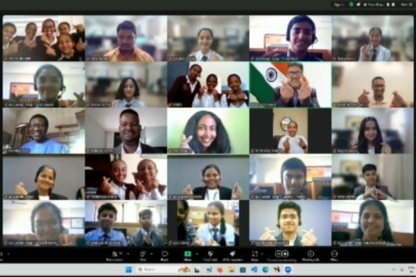Pause the meeting recording
The image size is (416, 277).
pos(277,253)
